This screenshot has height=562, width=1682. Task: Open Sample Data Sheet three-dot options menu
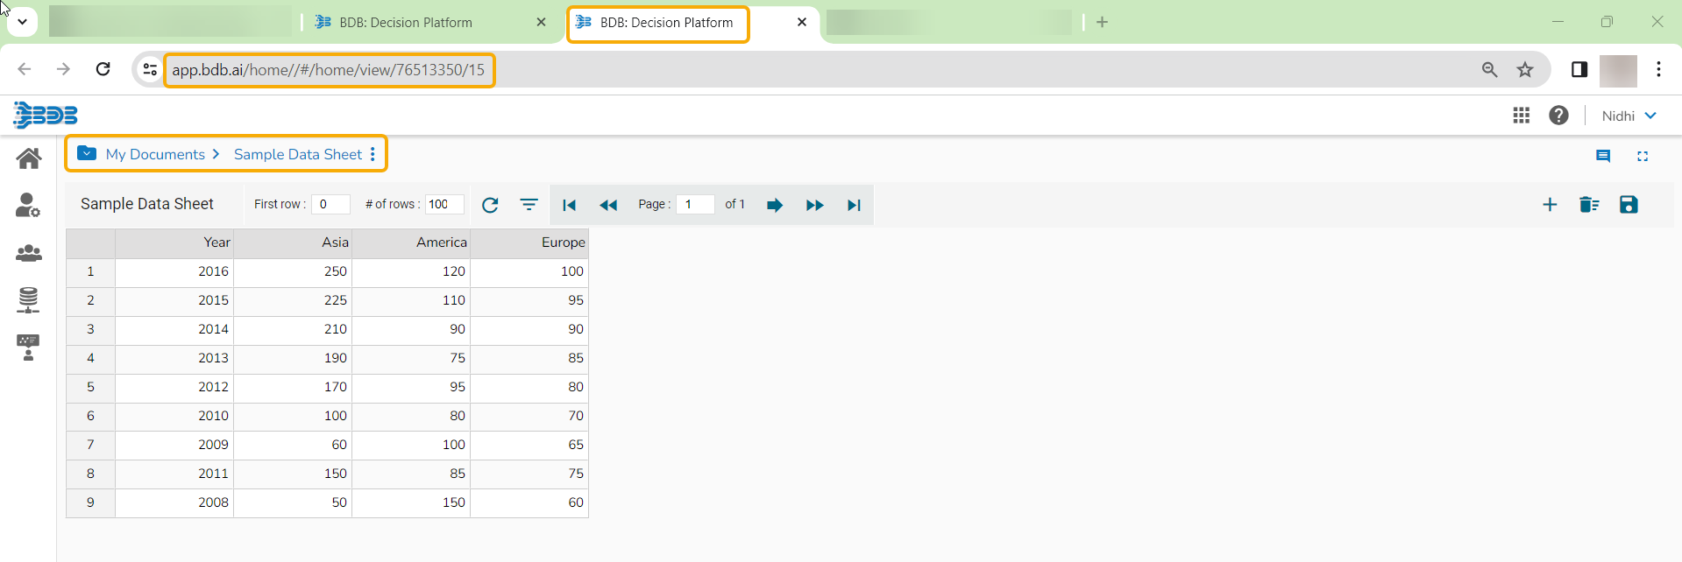point(373,154)
